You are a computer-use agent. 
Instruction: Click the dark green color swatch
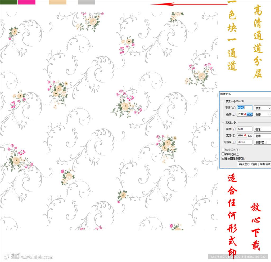pyautogui.click(x=9, y=2)
